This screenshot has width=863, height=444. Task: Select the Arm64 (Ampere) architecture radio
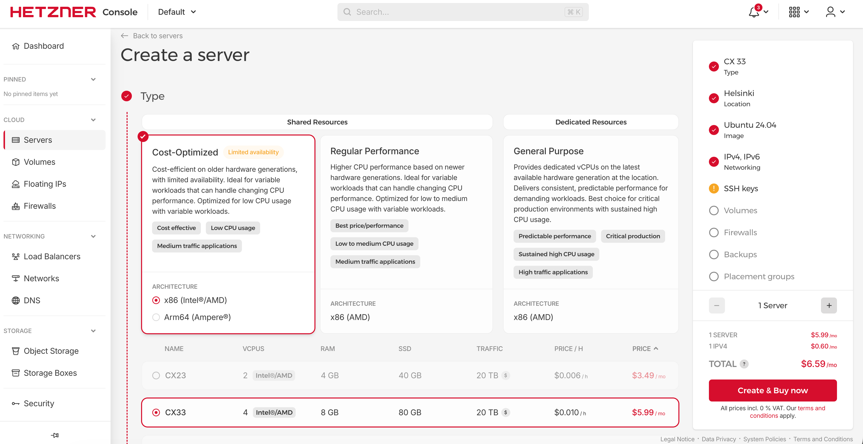point(156,317)
